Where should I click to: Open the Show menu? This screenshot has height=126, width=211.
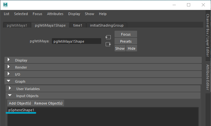point(89,14)
